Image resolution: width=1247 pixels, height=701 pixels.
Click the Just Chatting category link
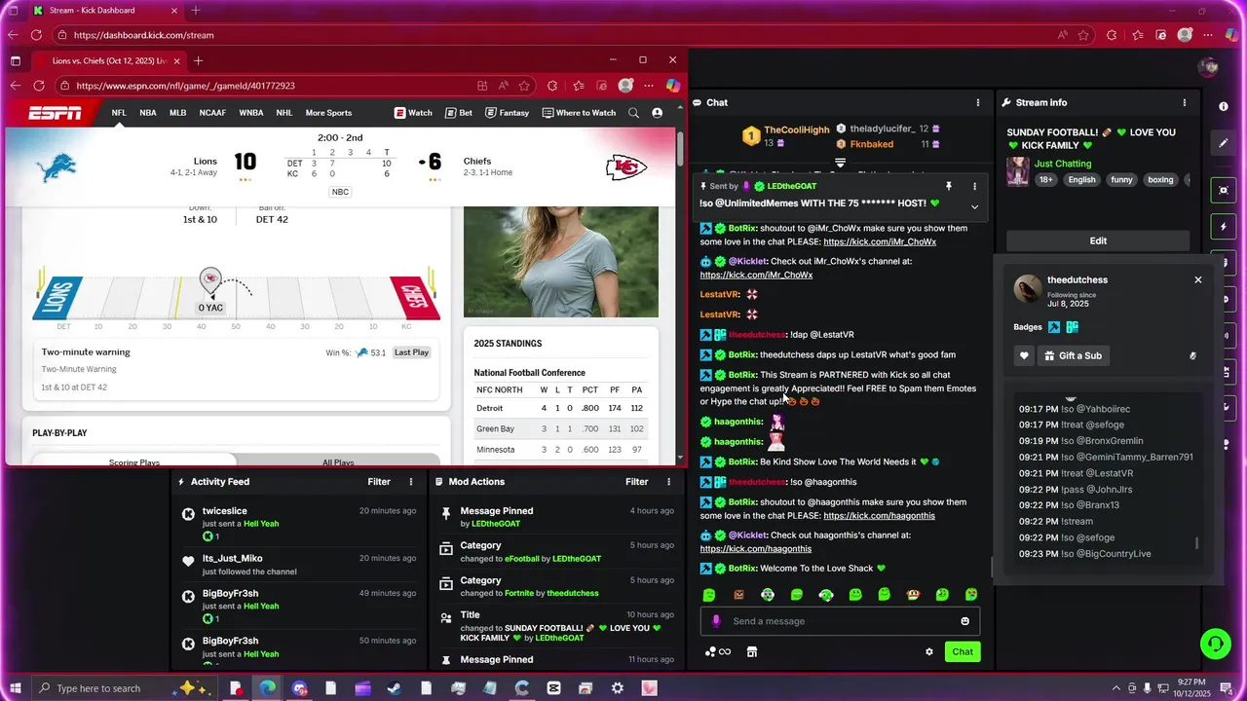[x=1063, y=164]
